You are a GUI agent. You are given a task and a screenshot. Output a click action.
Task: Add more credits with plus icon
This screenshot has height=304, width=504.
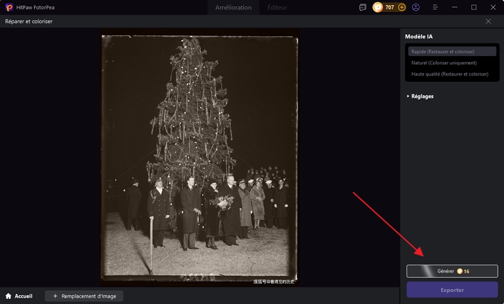401,7
